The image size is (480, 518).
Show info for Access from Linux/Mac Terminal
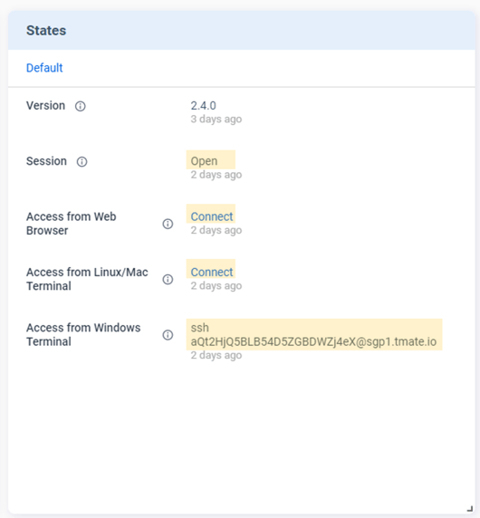coord(168,279)
